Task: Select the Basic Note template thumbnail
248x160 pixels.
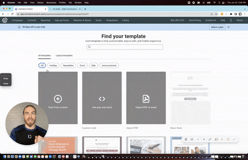Action: pos(191,98)
